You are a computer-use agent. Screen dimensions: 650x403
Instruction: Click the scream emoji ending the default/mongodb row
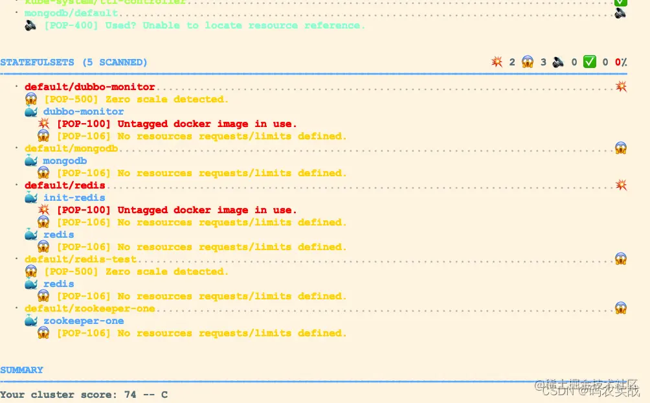point(621,148)
